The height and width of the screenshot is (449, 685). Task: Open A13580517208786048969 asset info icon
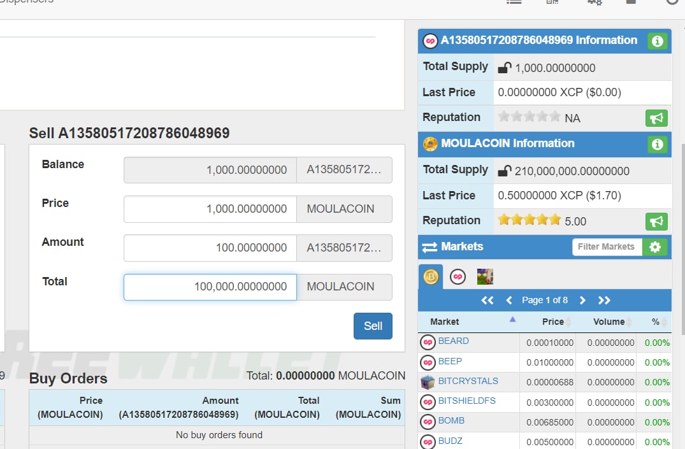click(657, 41)
